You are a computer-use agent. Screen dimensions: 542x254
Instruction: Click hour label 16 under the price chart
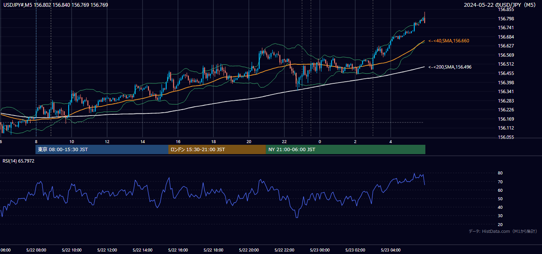pyautogui.click(x=178, y=142)
